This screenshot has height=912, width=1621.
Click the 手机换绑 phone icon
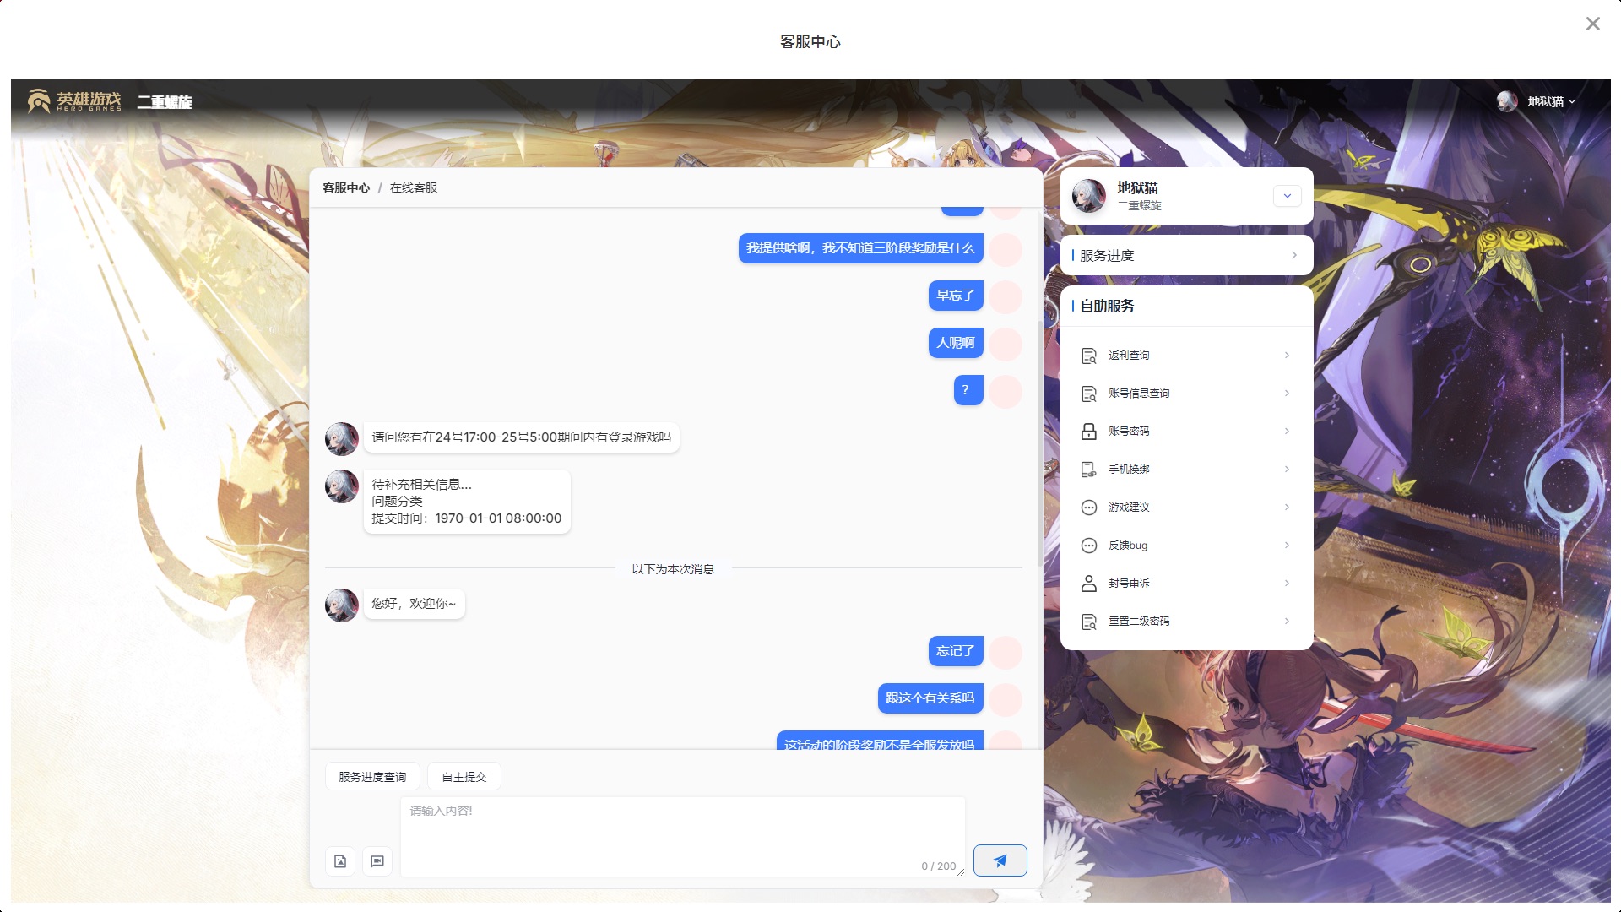[1089, 470]
